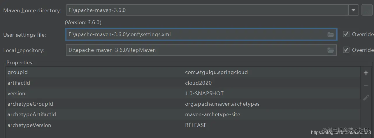Viewport: 374px width, 138px height.
Task: Remove property using the minus icon
Action: pyautogui.click(x=366, y=86)
